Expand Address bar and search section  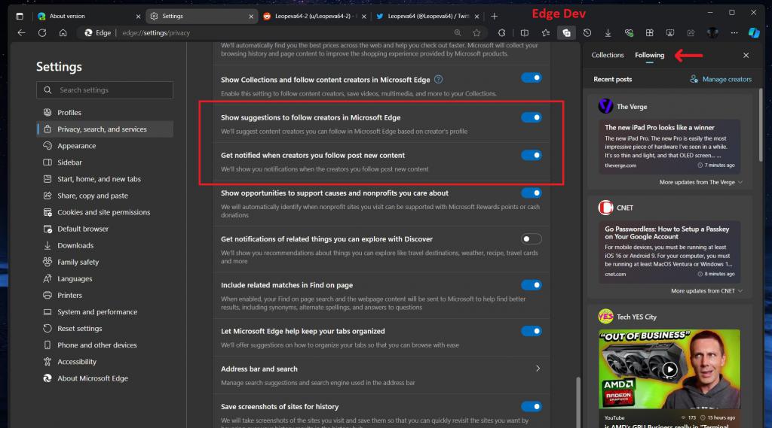(537, 369)
